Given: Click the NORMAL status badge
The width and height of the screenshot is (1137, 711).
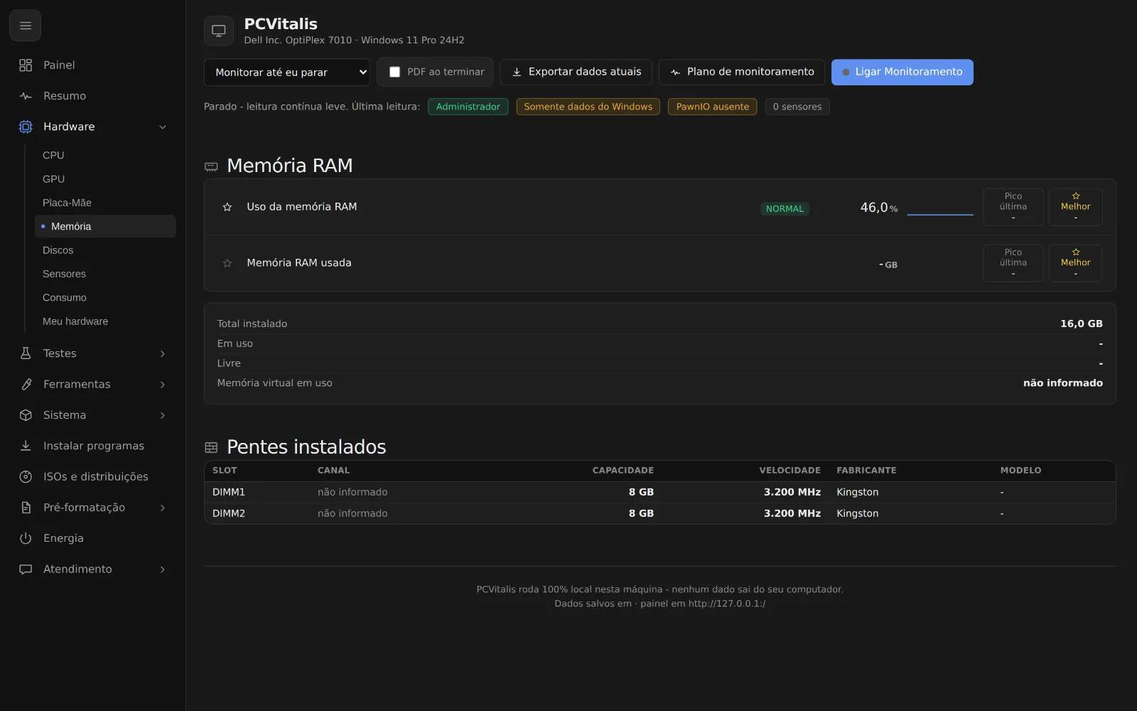Looking at the screenshot, I should coord(785,209).
